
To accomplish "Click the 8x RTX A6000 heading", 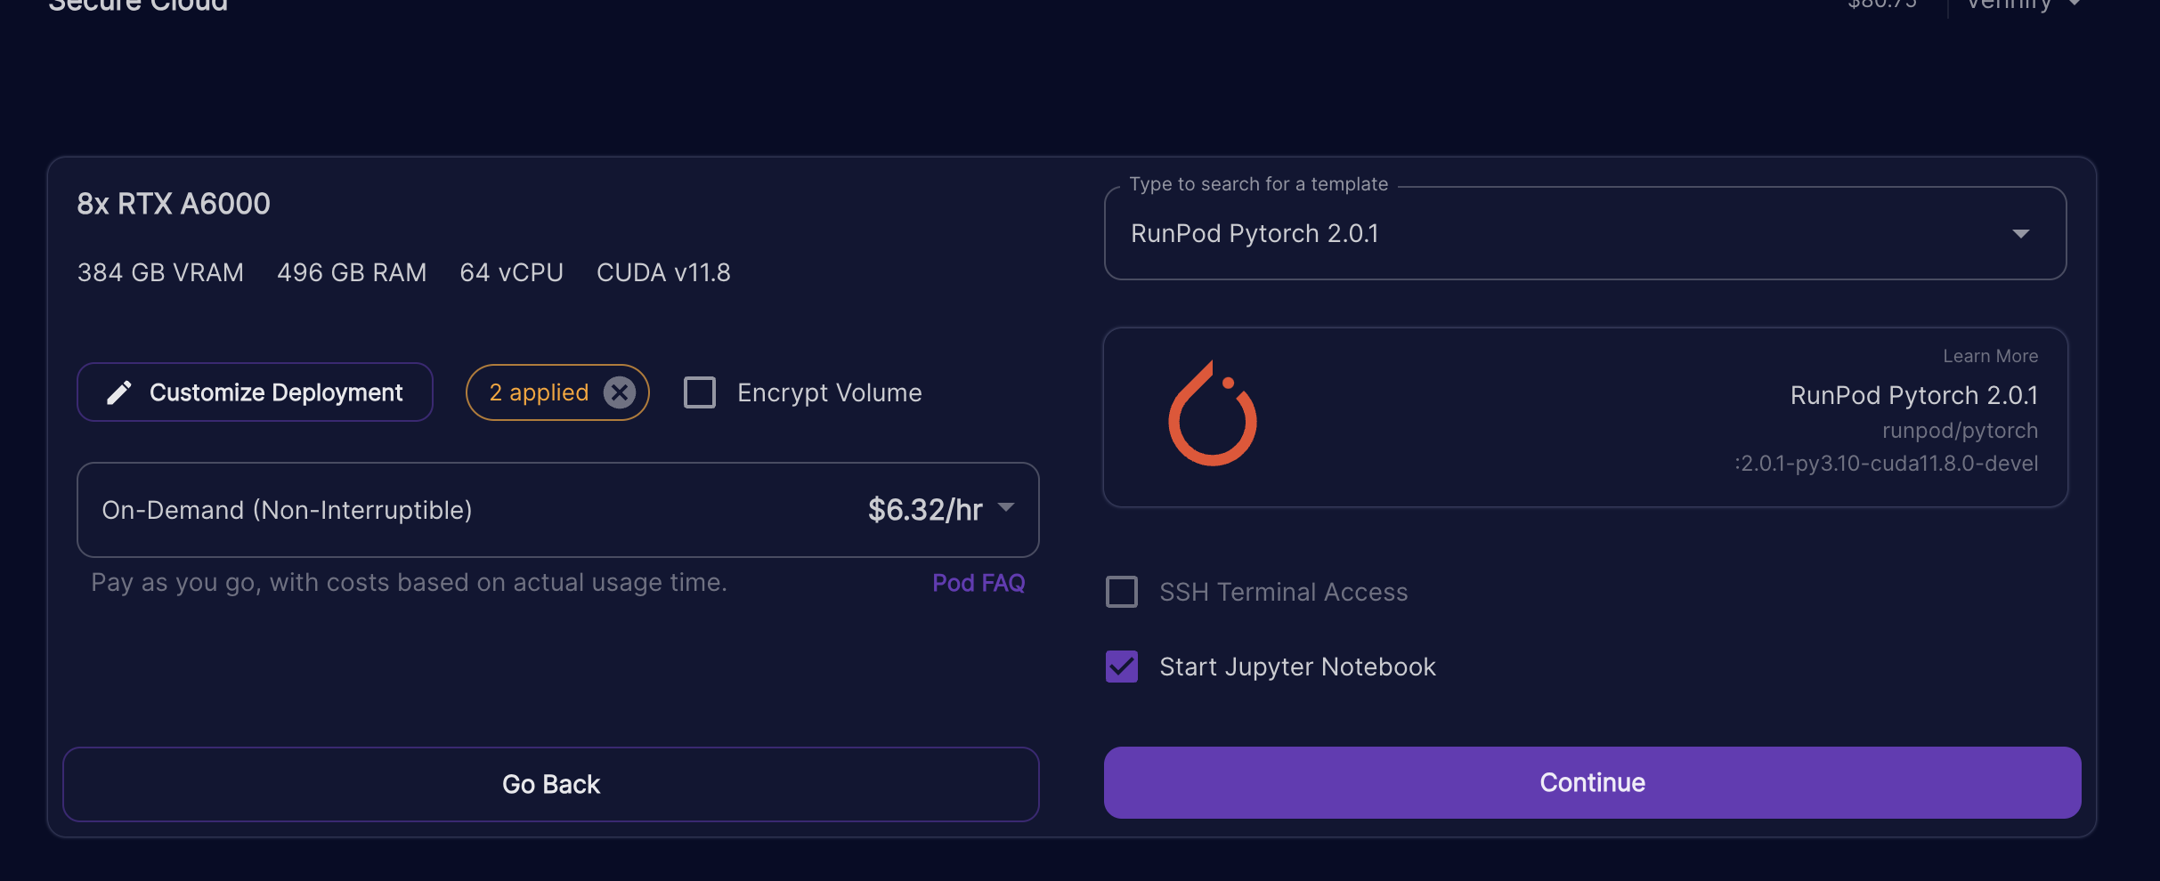I will click(x=174, y=204).
